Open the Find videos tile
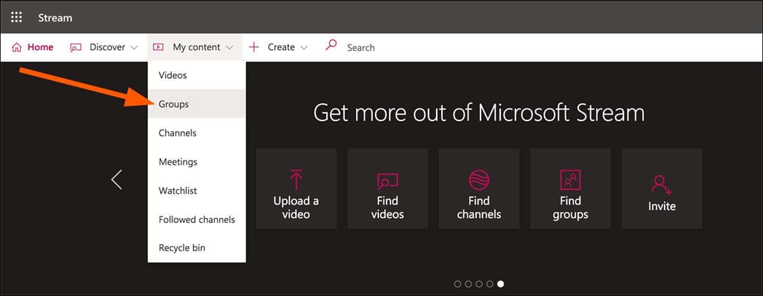763x296 pixels. [387, 188]
